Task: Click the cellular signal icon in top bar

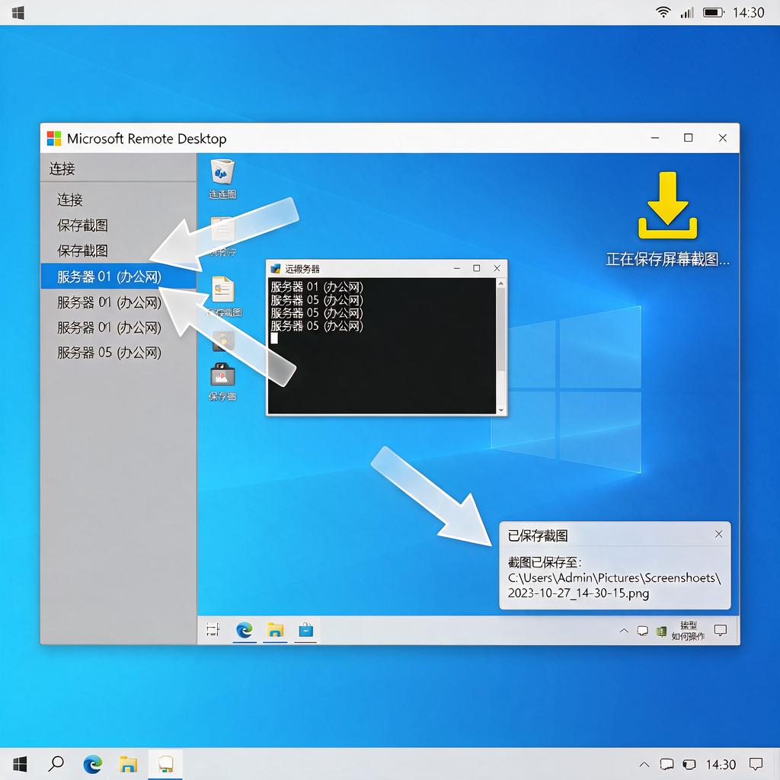Action: (687, 12)
